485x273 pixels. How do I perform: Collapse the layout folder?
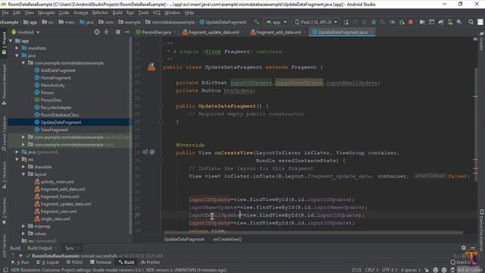23,174
